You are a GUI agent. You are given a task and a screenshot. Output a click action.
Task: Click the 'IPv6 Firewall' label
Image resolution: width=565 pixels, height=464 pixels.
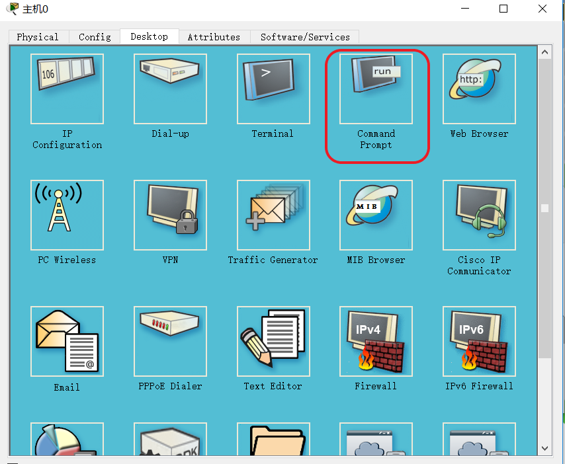479,386
